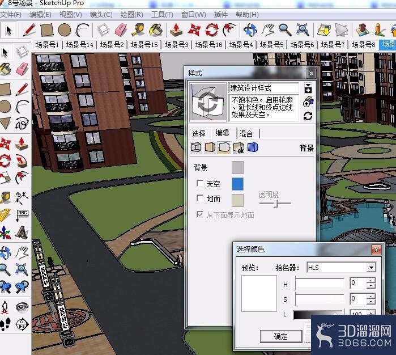Image resolution: width=396 pixels, height=355 pixels.
Task: Click the style name field 建筑设计样式
Action: click(x=263, y=88)
